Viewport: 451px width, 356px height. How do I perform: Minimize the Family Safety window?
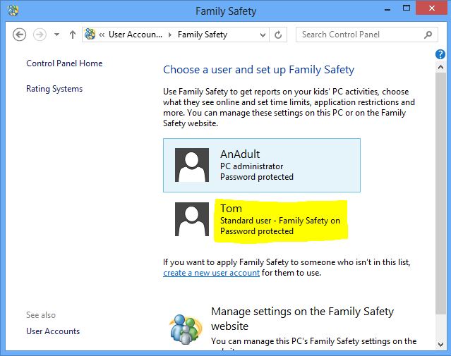(x=387, y=9)
